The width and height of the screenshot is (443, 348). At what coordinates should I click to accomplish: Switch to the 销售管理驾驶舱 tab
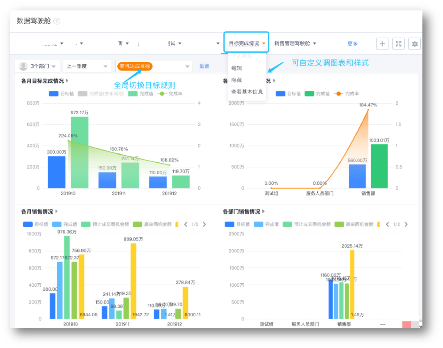pyautogui.click(x=292, y=43)
